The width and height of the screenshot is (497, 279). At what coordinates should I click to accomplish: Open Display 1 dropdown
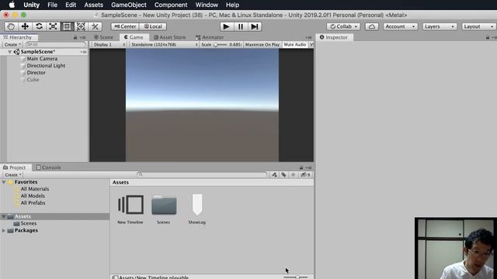point(109,45)
